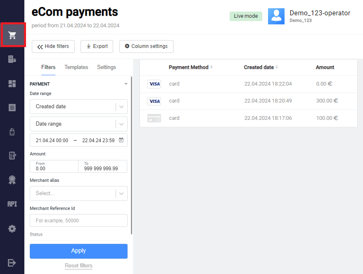Open the shopping cart eCom payments section

point(12,36)
